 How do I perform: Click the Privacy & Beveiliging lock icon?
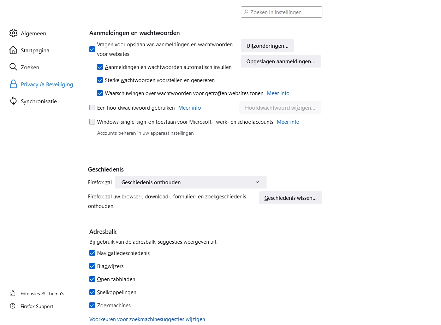point(13,84)
